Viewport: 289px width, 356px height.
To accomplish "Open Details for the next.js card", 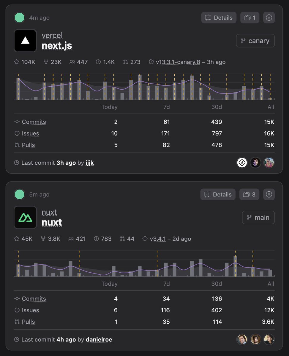I will [219, 18].
